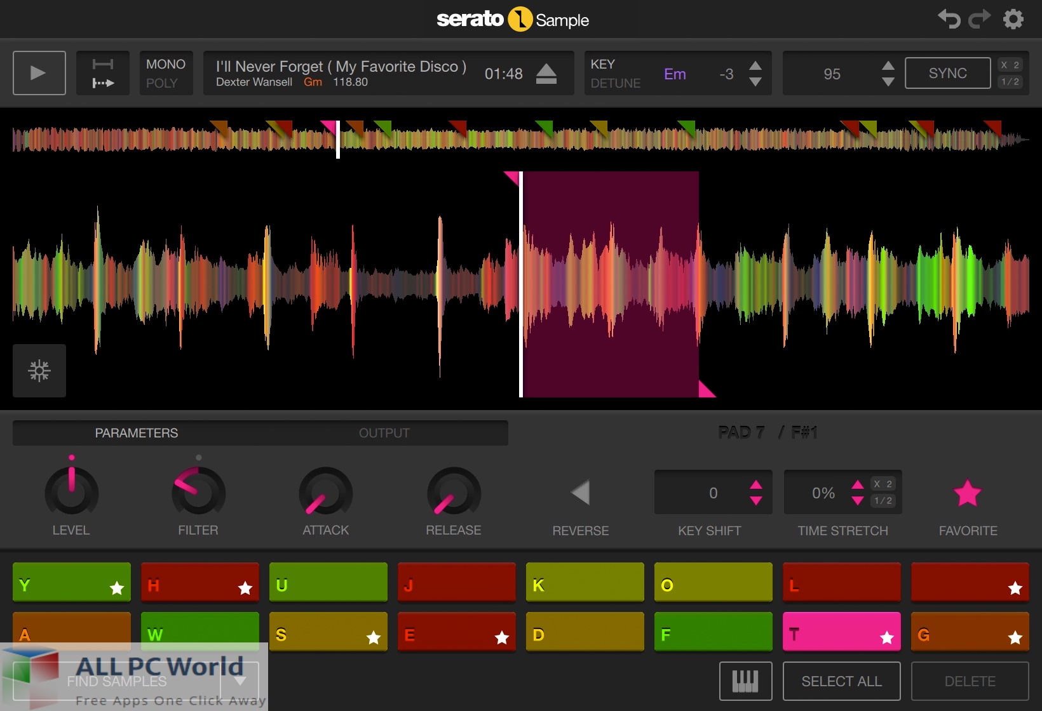Click DELETE button

(x=970, y=681)
